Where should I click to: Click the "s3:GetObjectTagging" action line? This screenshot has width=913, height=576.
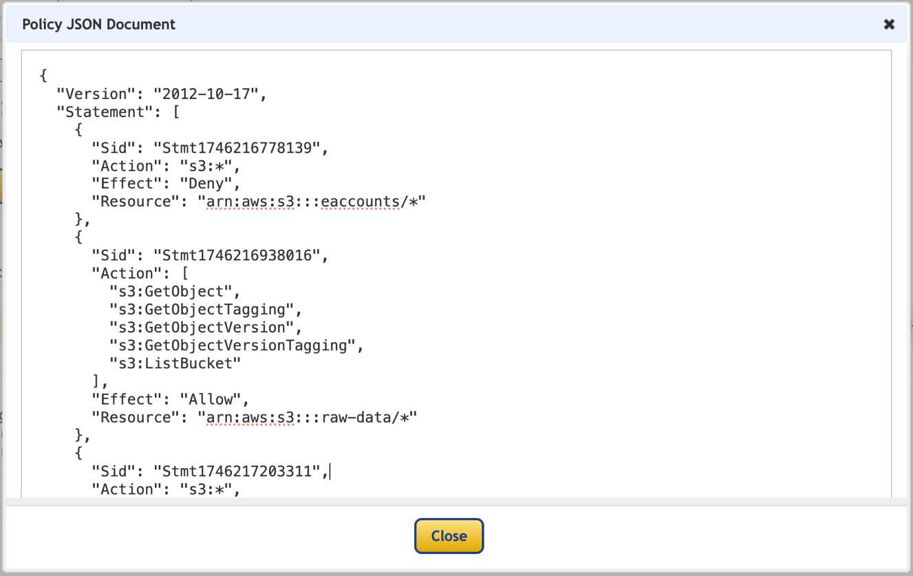pyautogui.click(x=206, y=310)
